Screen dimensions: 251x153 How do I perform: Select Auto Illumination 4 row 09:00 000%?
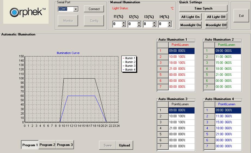(x=228, y=110)
